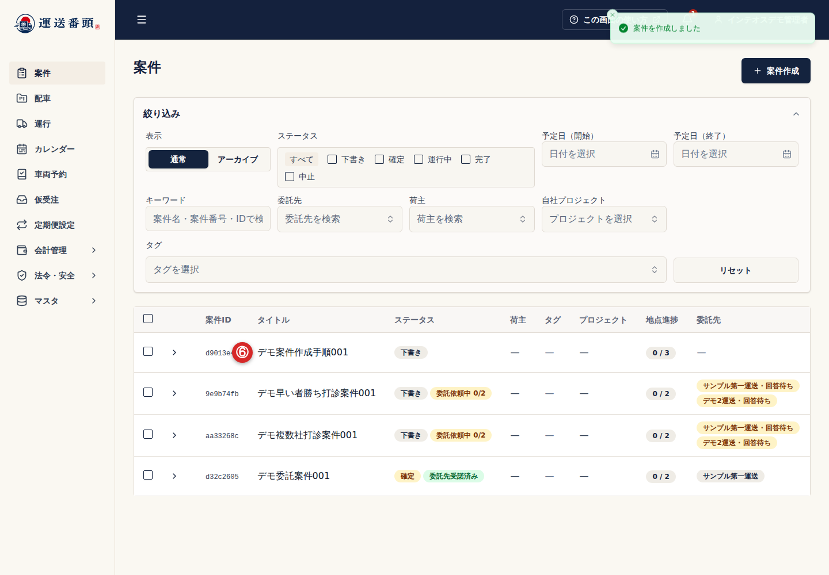Click the 仮受注 inbox icon
The image size is (829, 575).
pyautogui.click(x=22, y=200)
